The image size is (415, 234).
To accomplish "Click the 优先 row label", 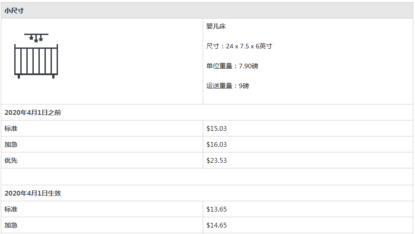I will tap(11, 160).
